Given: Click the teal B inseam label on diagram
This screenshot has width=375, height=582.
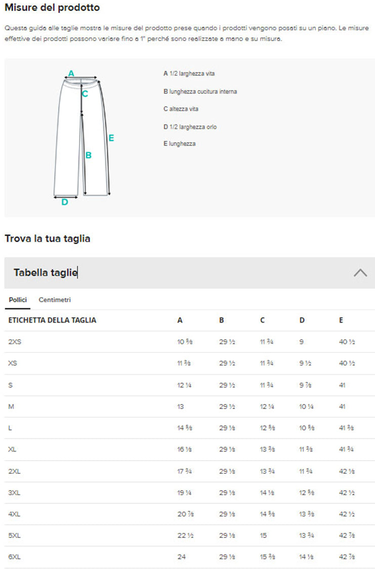Looking at the screenshot, I should tap(88, 155).
